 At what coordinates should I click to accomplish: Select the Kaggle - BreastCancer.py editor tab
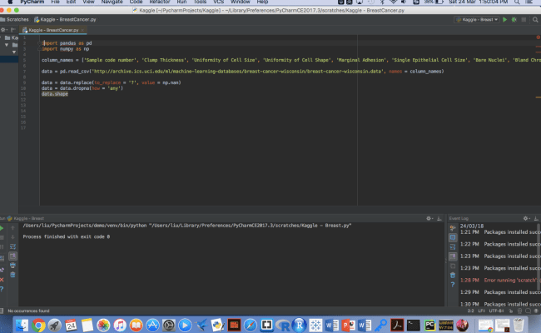pos(53,30)
